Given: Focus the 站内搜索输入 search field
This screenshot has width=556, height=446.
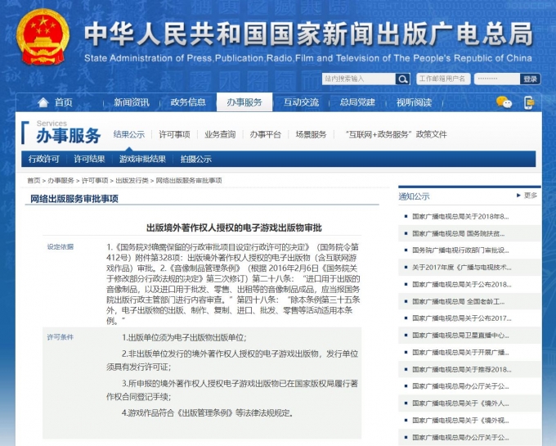Looking at the screenshot, I should click(359, 79).
